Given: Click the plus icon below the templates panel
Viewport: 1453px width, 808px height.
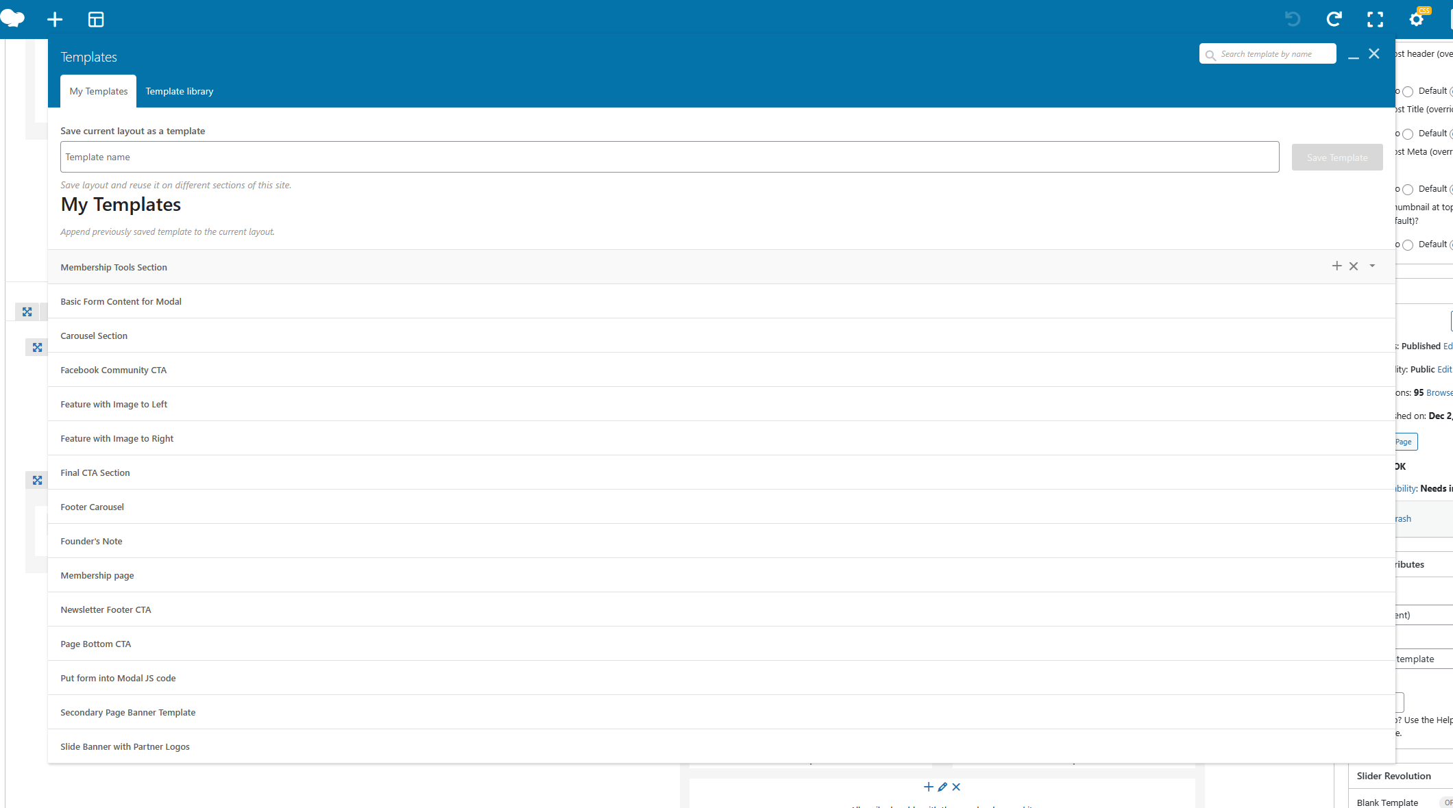Looking at the screenshot, I should (x=928, y=787).
